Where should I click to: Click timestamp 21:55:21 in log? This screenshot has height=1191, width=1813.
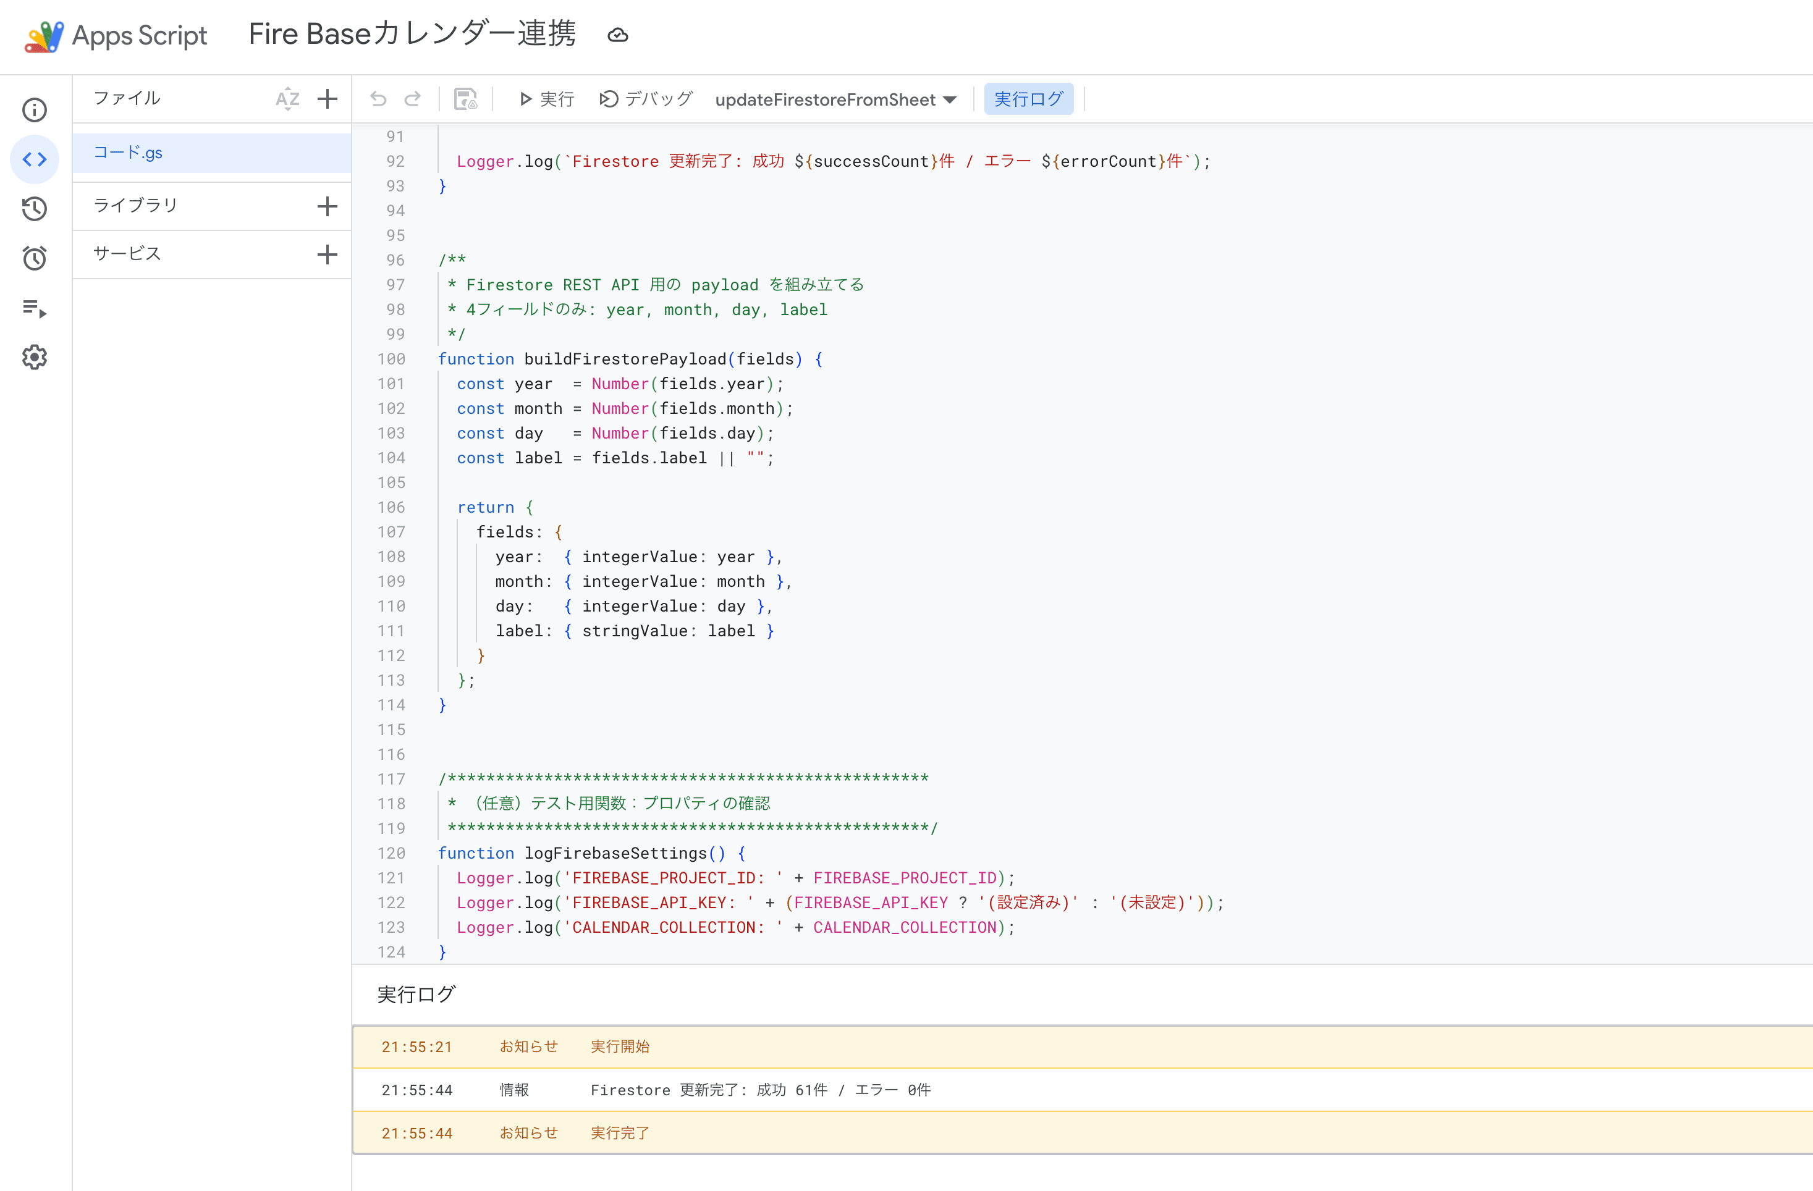click(x=416, y=1047)
